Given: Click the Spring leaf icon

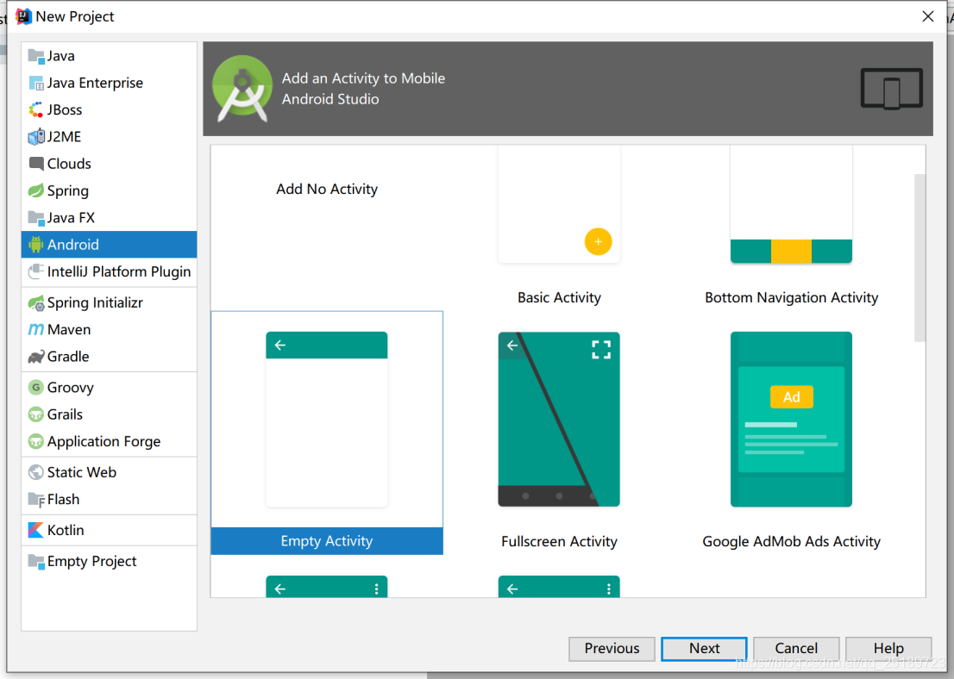Looking at the screenshot, I should pyautogui.click(x=36, y=191).
